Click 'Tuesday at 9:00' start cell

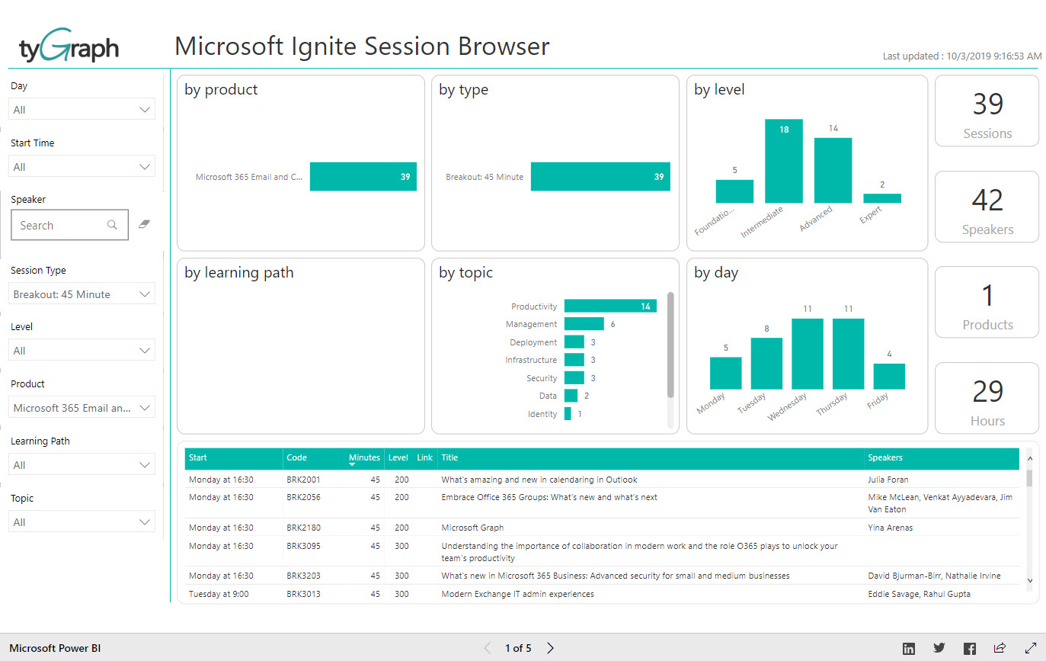pyautogui.click(x=219, y=594)
